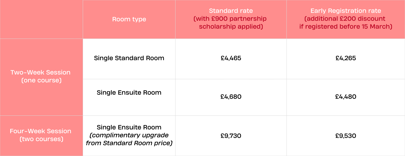Image resolution: width=405 pixels, height=156 pixels.
Task: Select the Standard rate header title
Action: coord(231,11)
